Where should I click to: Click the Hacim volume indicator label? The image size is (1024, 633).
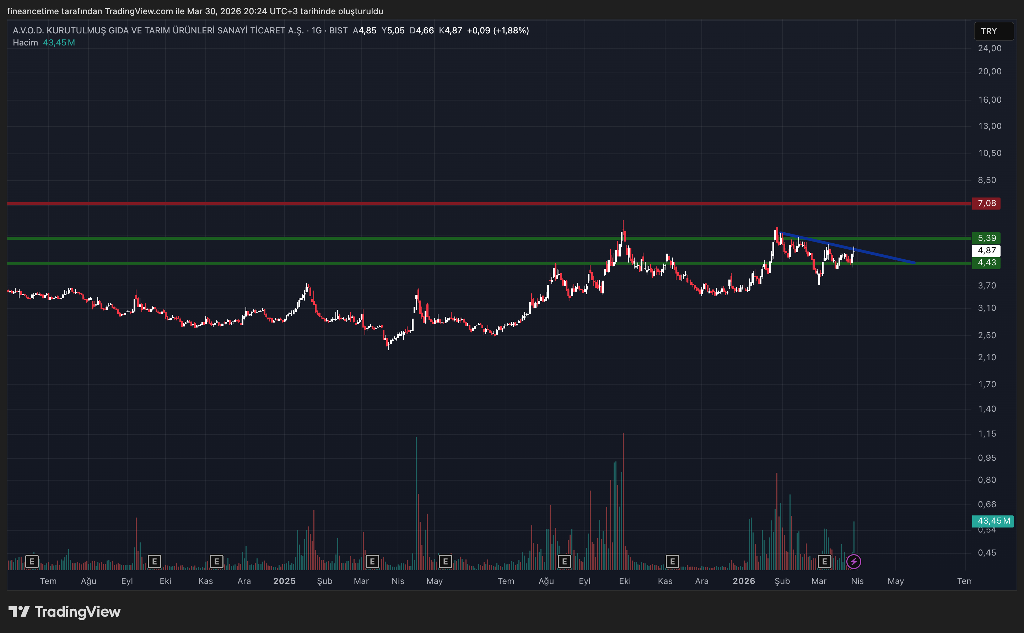[x=25, y=43]
